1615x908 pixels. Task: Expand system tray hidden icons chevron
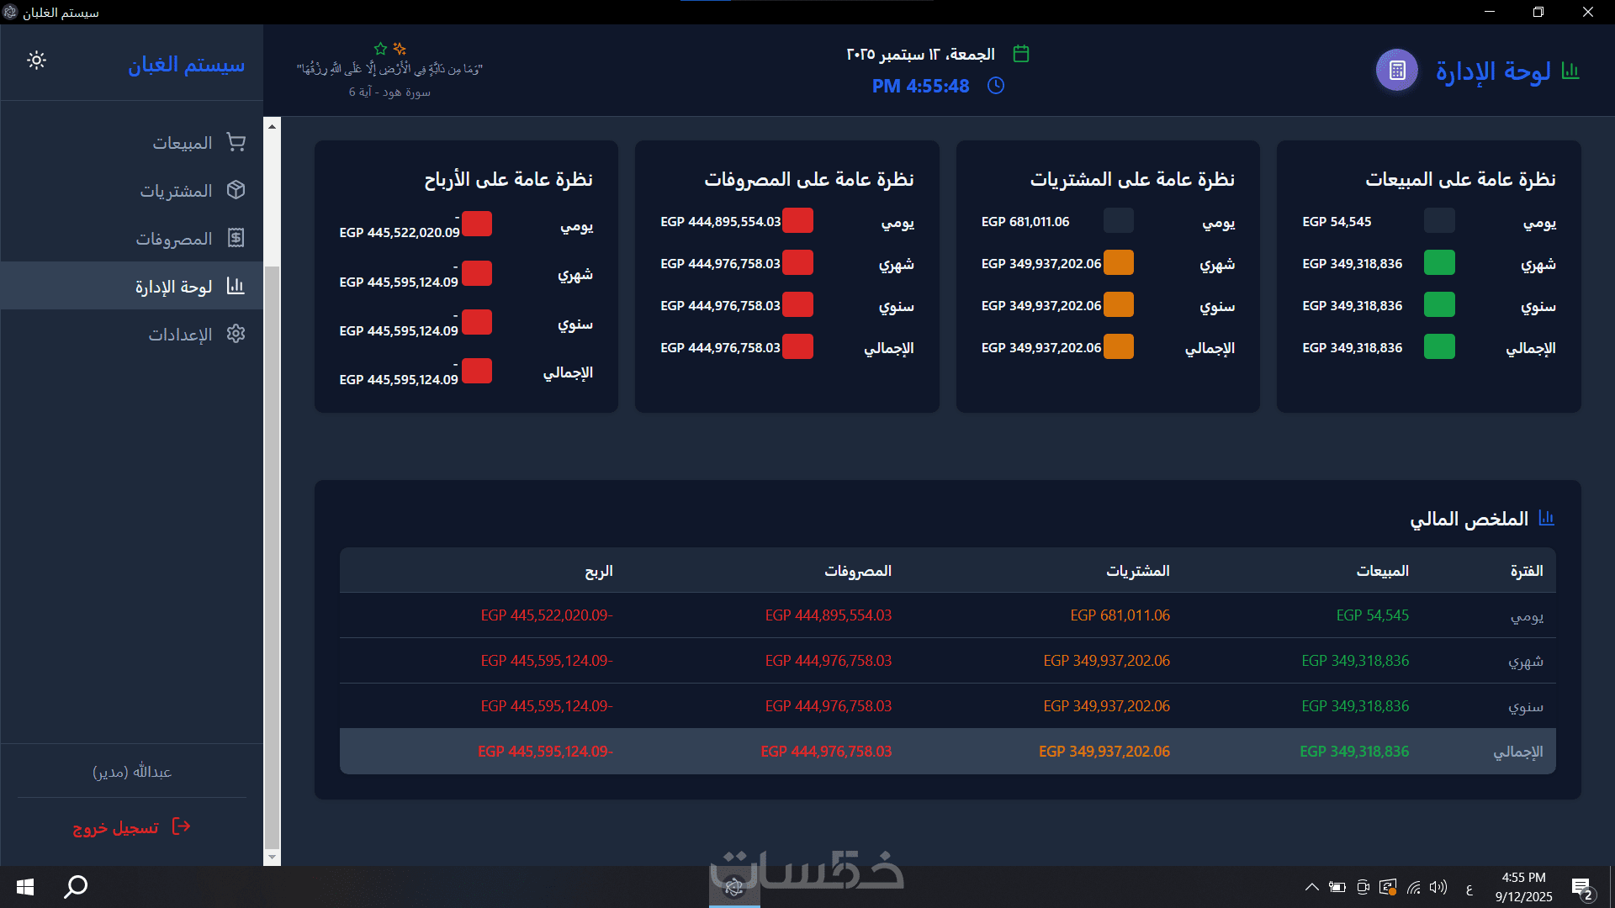pyautogui.click(x=1311, y=887)
